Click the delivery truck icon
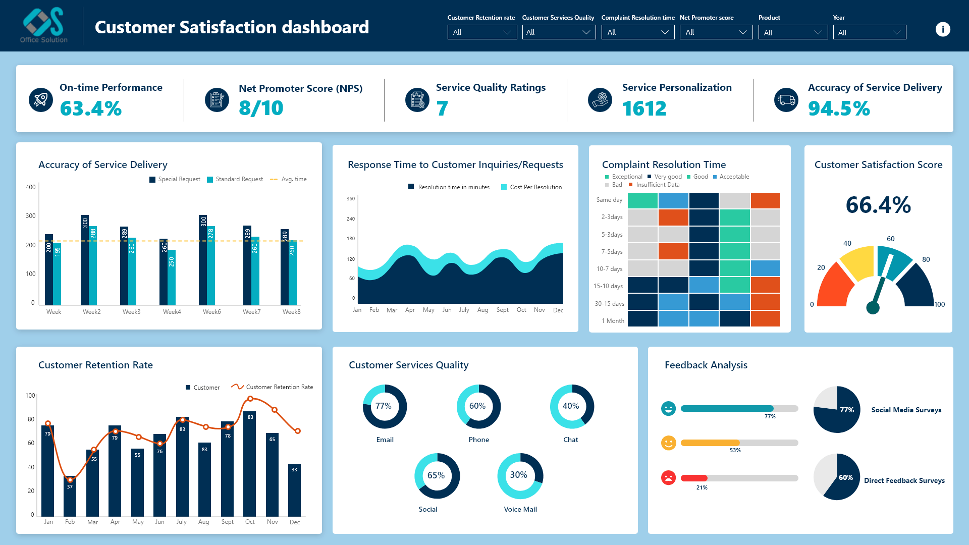Screen dimensions: 969x545 (x=786, y=99)
